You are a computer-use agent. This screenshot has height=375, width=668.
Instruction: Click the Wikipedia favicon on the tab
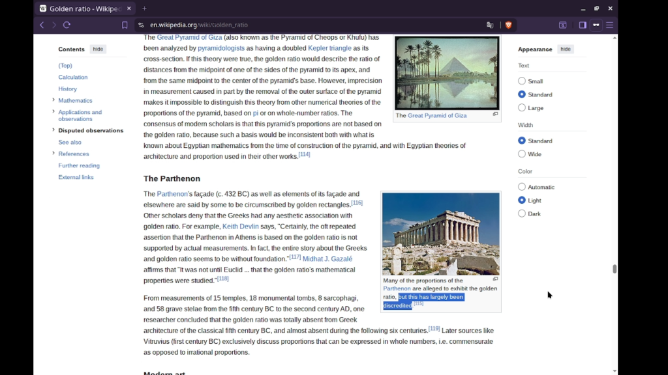pyautogui.click(x=43, y=8)
